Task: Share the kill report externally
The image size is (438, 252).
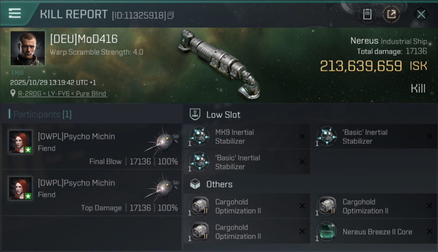Action: (x=391, y=14)
